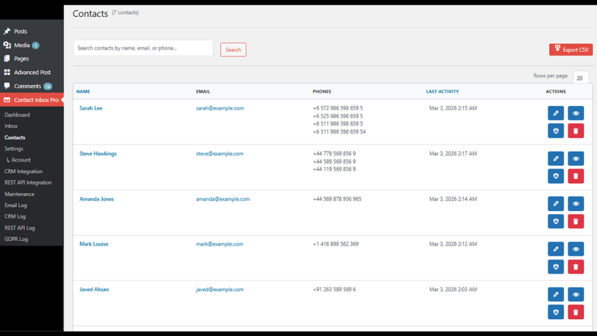Click the Media icon in the sidebar

[7, 45]
